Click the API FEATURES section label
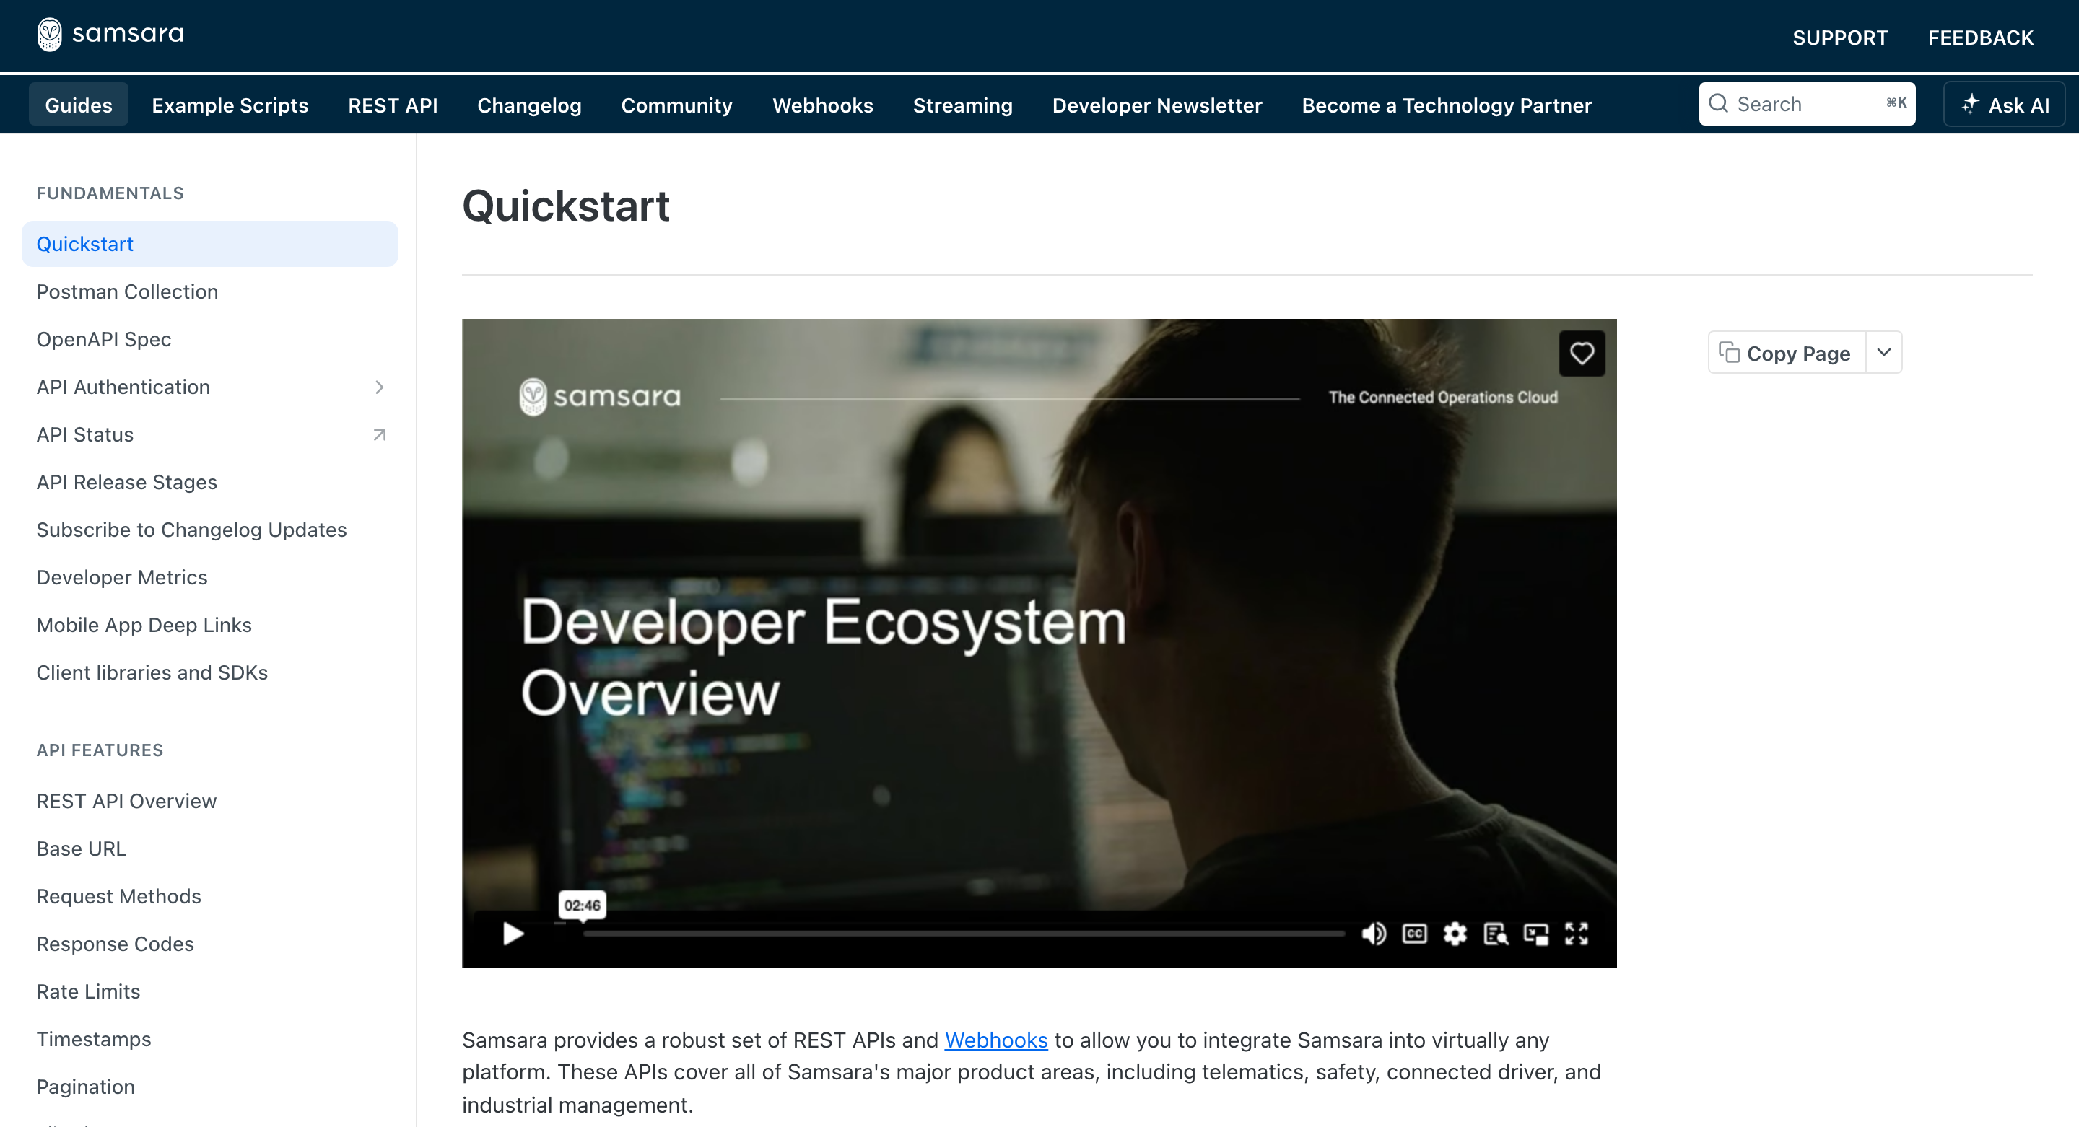This screenshot has width=2079, height=1127. coord(100,750)
